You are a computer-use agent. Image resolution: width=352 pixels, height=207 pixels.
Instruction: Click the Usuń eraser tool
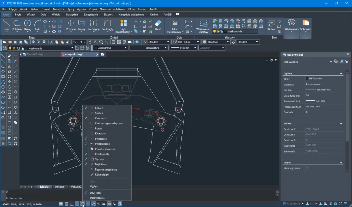point(158,25)
